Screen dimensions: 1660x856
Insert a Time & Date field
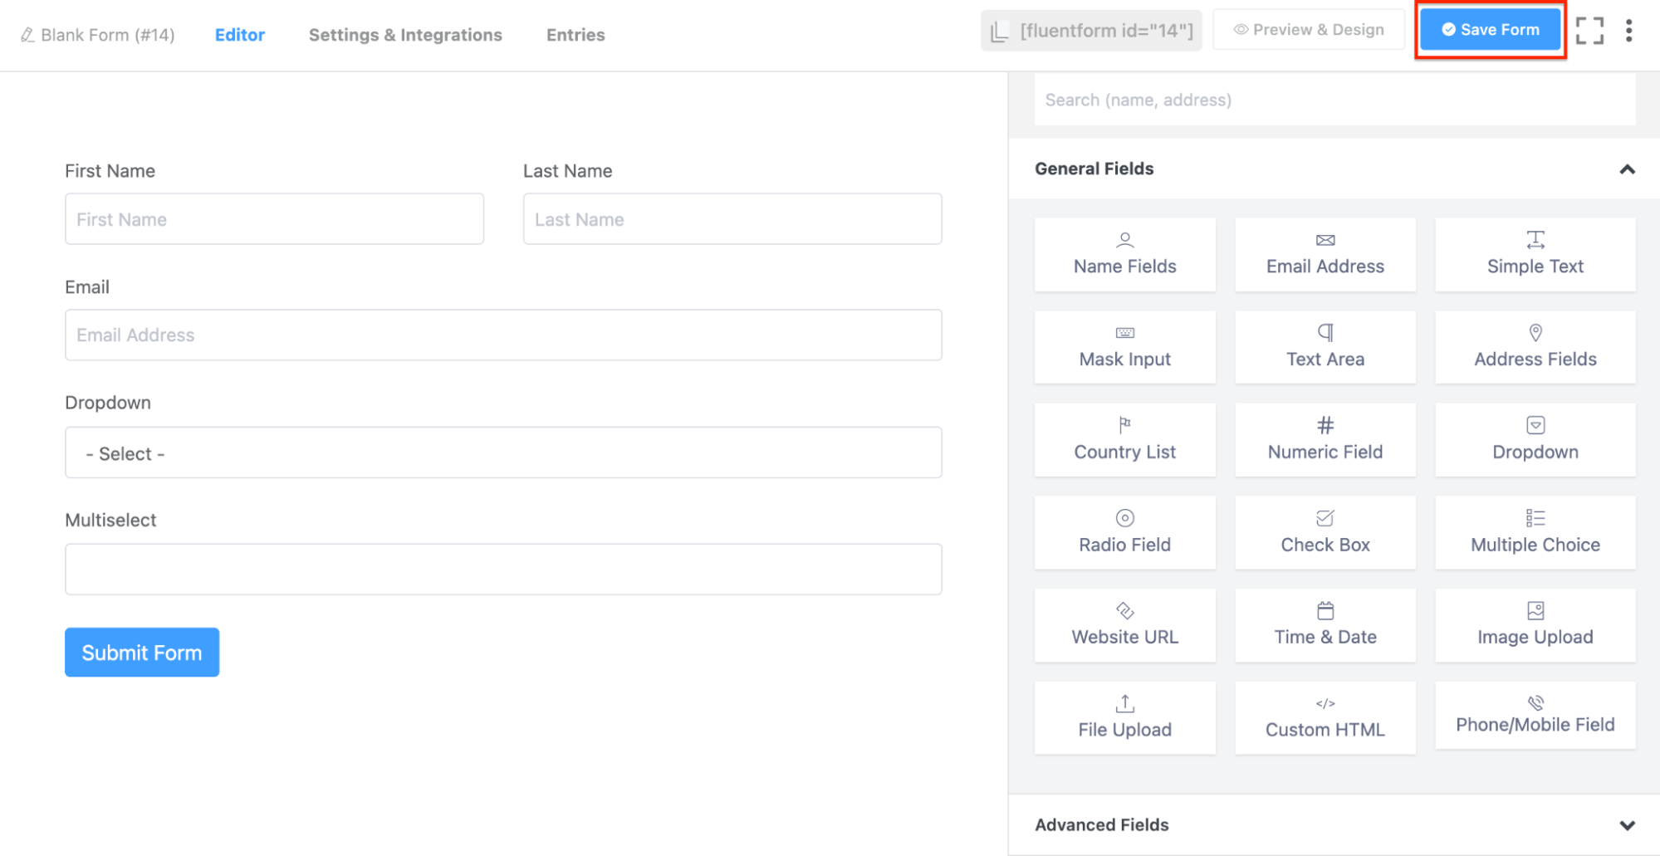point(1325,625)
